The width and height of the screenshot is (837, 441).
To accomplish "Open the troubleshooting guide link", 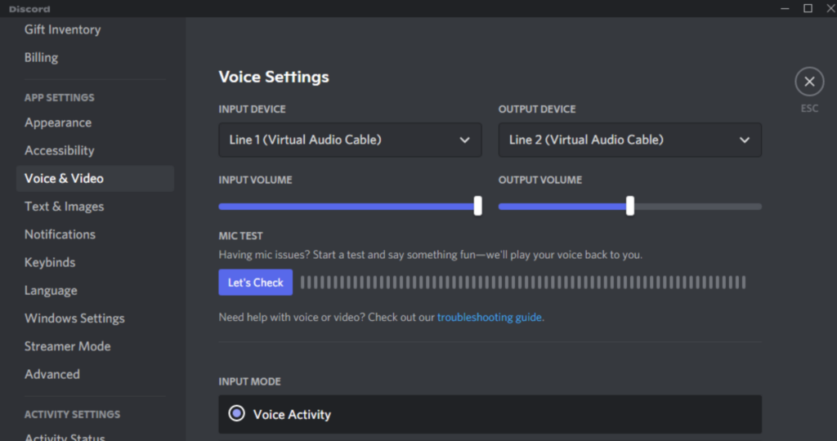I will point(489,317).
